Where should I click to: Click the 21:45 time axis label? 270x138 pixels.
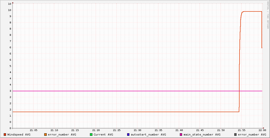200,130
